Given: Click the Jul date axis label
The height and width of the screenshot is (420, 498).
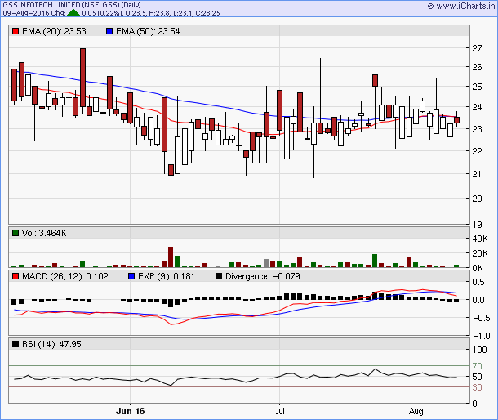Looking at the screenshot, I should point(279,411).
